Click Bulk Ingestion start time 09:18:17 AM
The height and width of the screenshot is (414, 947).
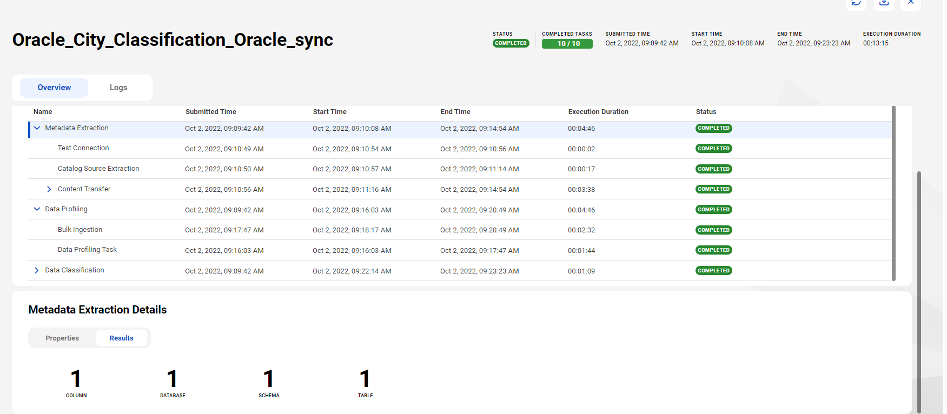pos(352,230)
